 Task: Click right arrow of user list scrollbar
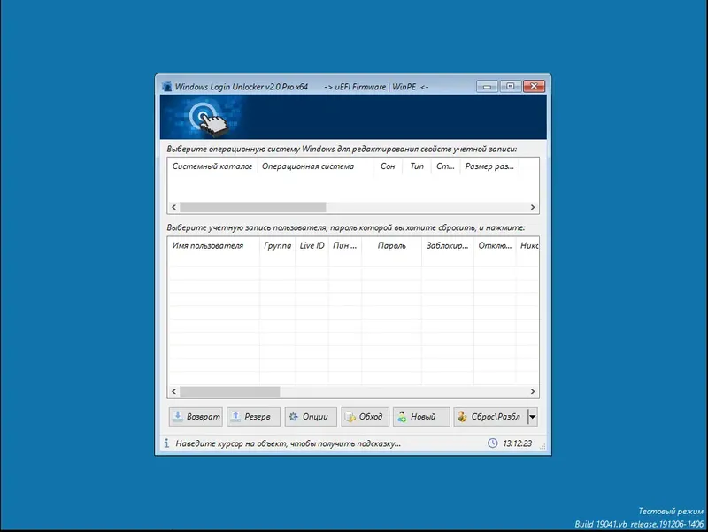pos(533,391)
